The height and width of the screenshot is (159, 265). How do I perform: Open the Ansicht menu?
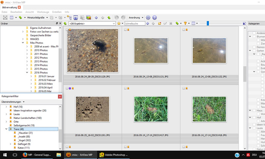pyautogui.click(x=30, y=12)
